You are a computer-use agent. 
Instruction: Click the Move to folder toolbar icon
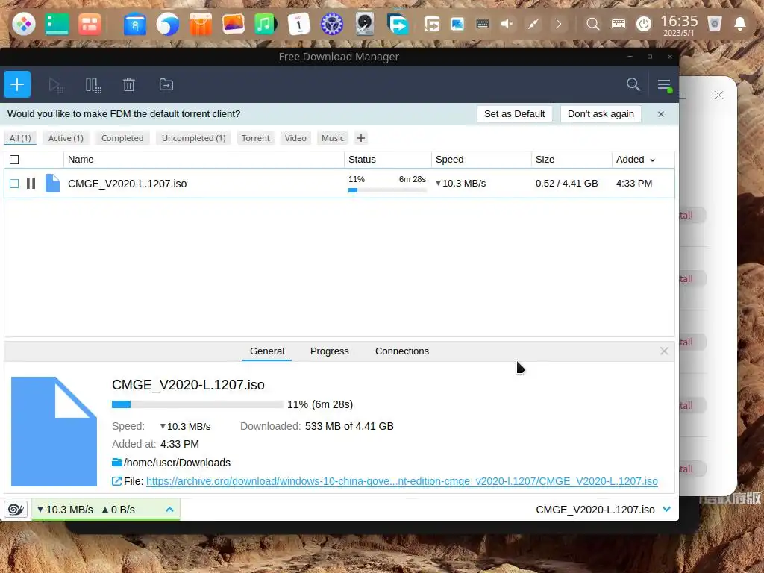click(166, 85)
